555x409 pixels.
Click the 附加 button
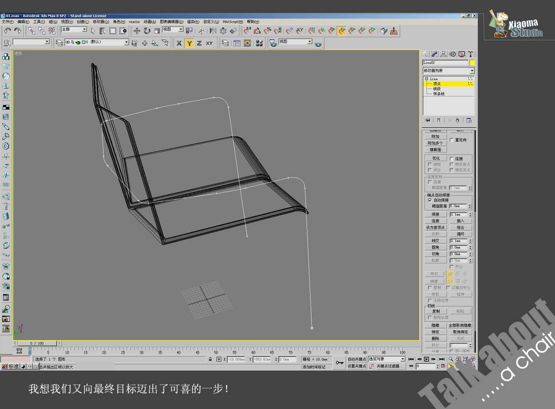[x=436, y=136]
